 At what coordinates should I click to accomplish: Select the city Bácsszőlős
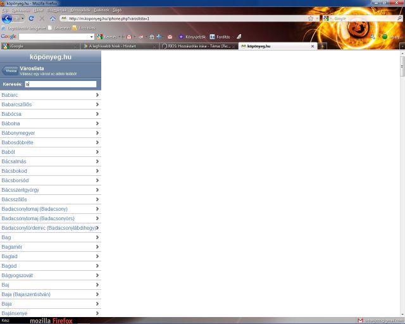51,199
